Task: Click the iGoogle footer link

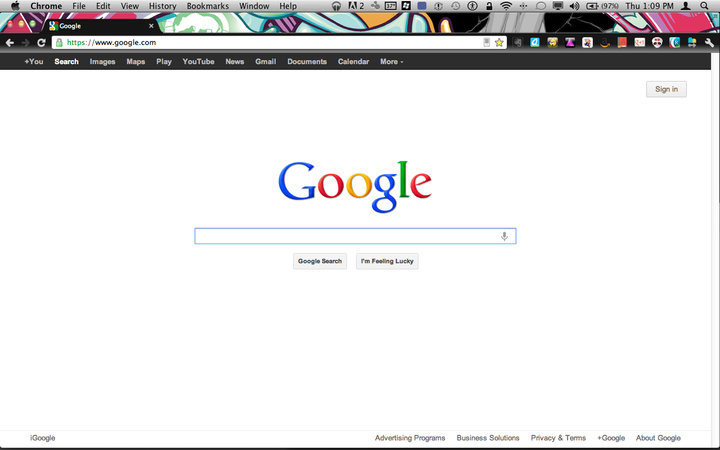Action: (43, 438)
